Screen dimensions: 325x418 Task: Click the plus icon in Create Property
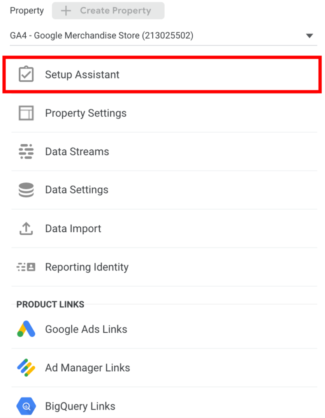pos(65,11)
